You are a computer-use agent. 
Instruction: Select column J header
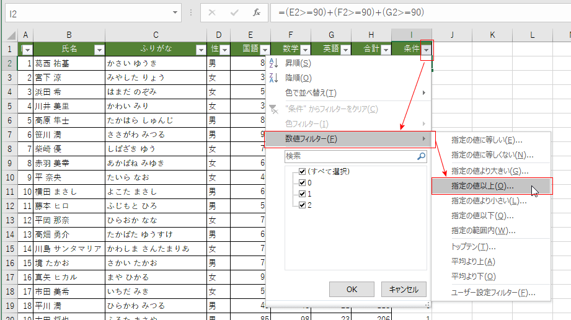(452, 35)
